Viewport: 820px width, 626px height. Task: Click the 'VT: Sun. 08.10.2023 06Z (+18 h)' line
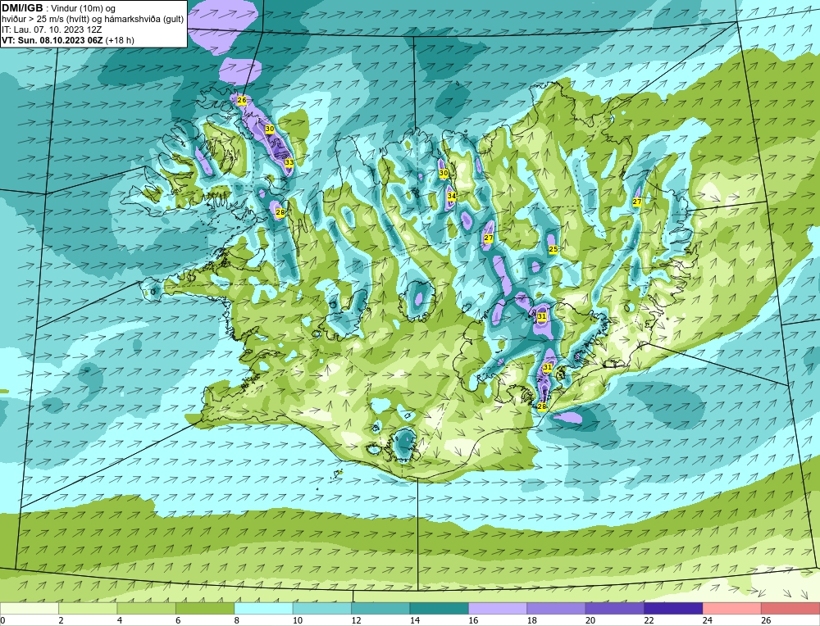(68, 39)
